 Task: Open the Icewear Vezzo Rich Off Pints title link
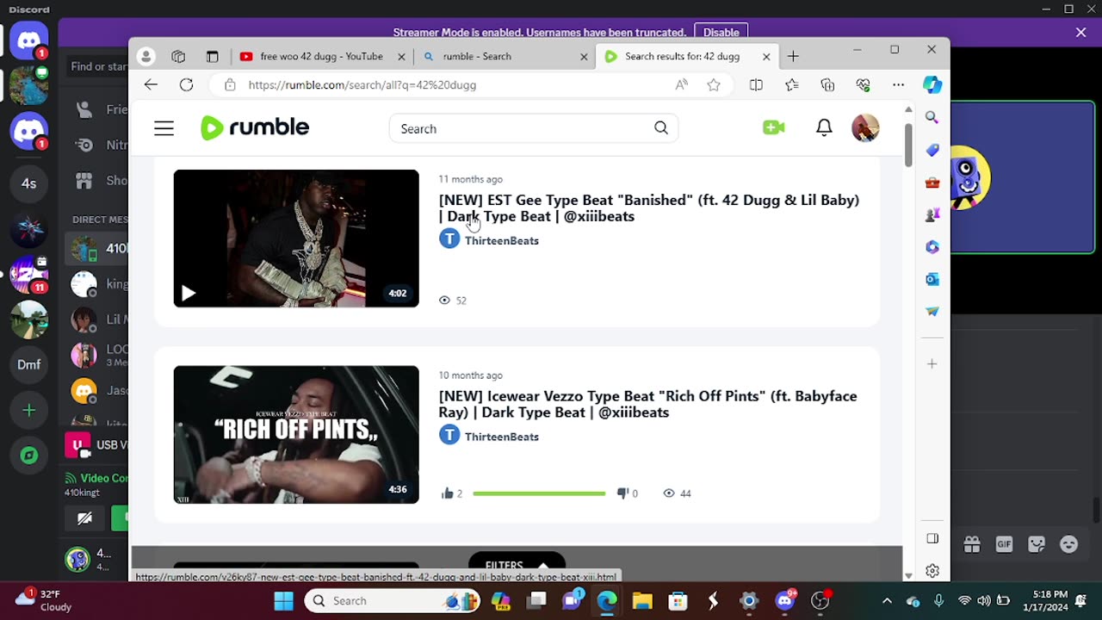click(x=647, y=404)
